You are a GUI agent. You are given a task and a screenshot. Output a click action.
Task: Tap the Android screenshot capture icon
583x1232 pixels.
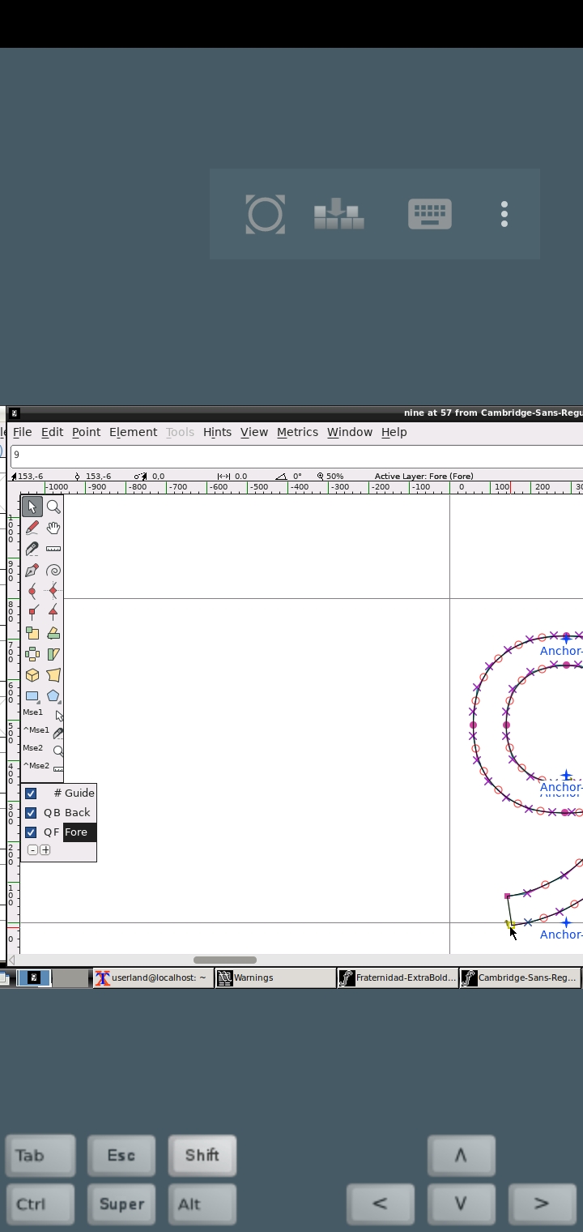click(266, 214)
